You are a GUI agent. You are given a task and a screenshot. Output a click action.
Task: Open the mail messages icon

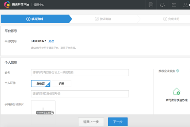(x=174, y=5)
